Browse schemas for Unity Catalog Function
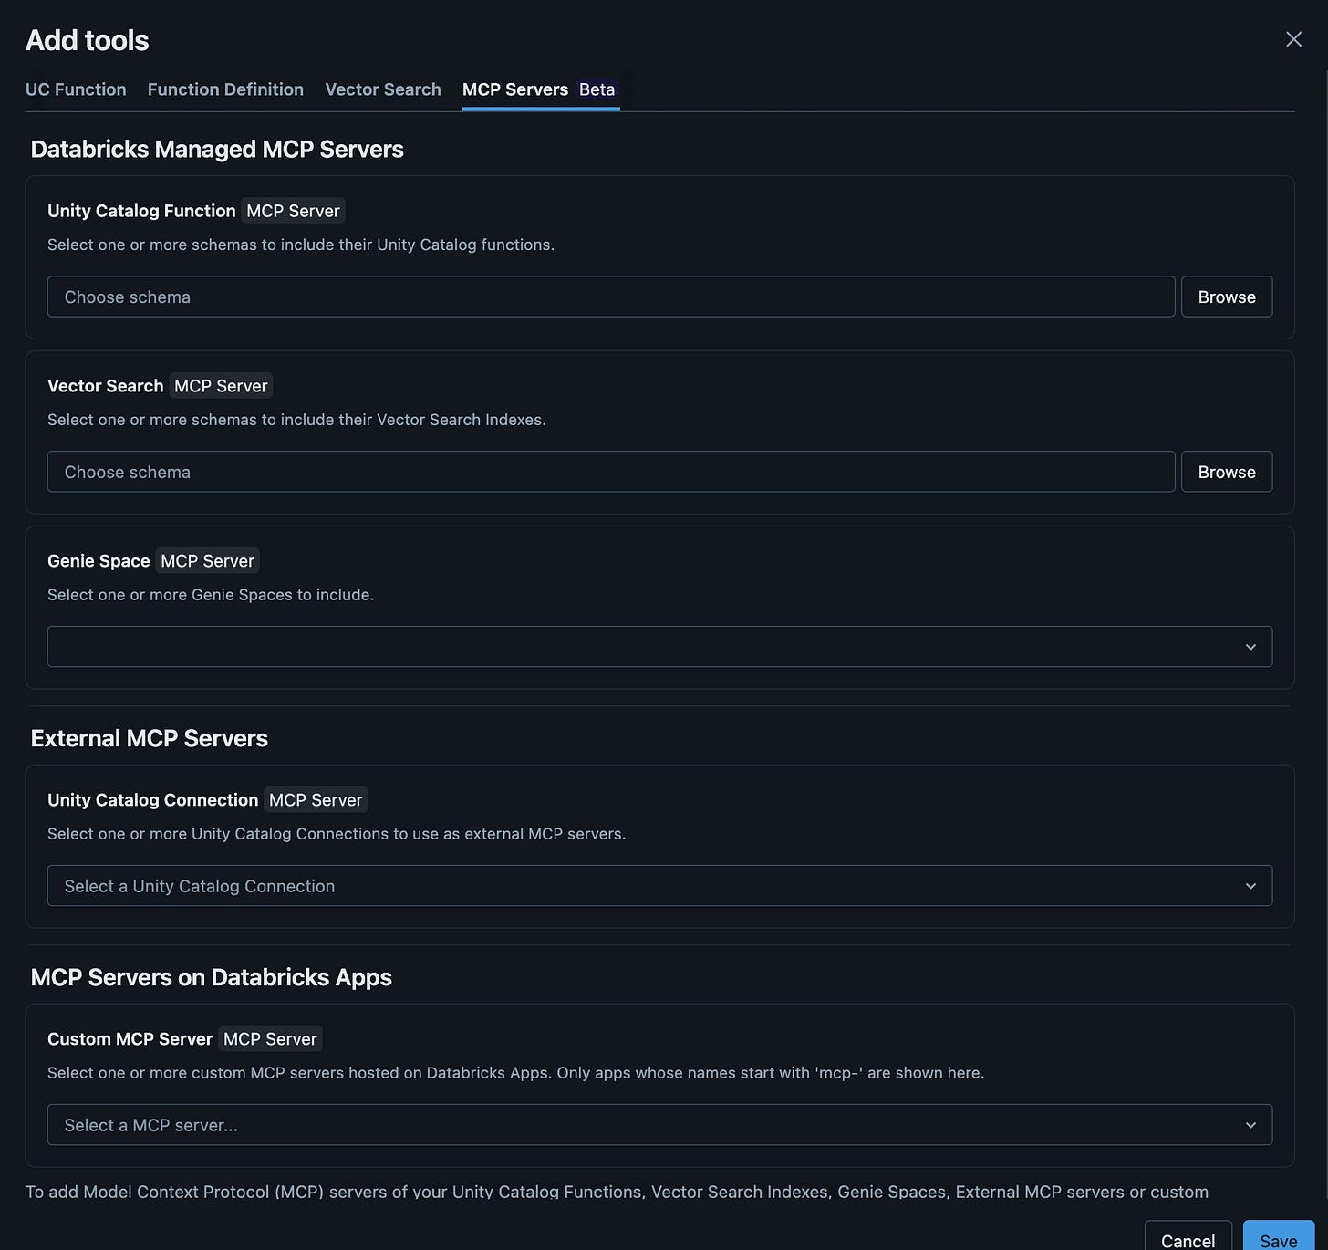This screenshot has width=1328, height=1250. (1227, 297)
